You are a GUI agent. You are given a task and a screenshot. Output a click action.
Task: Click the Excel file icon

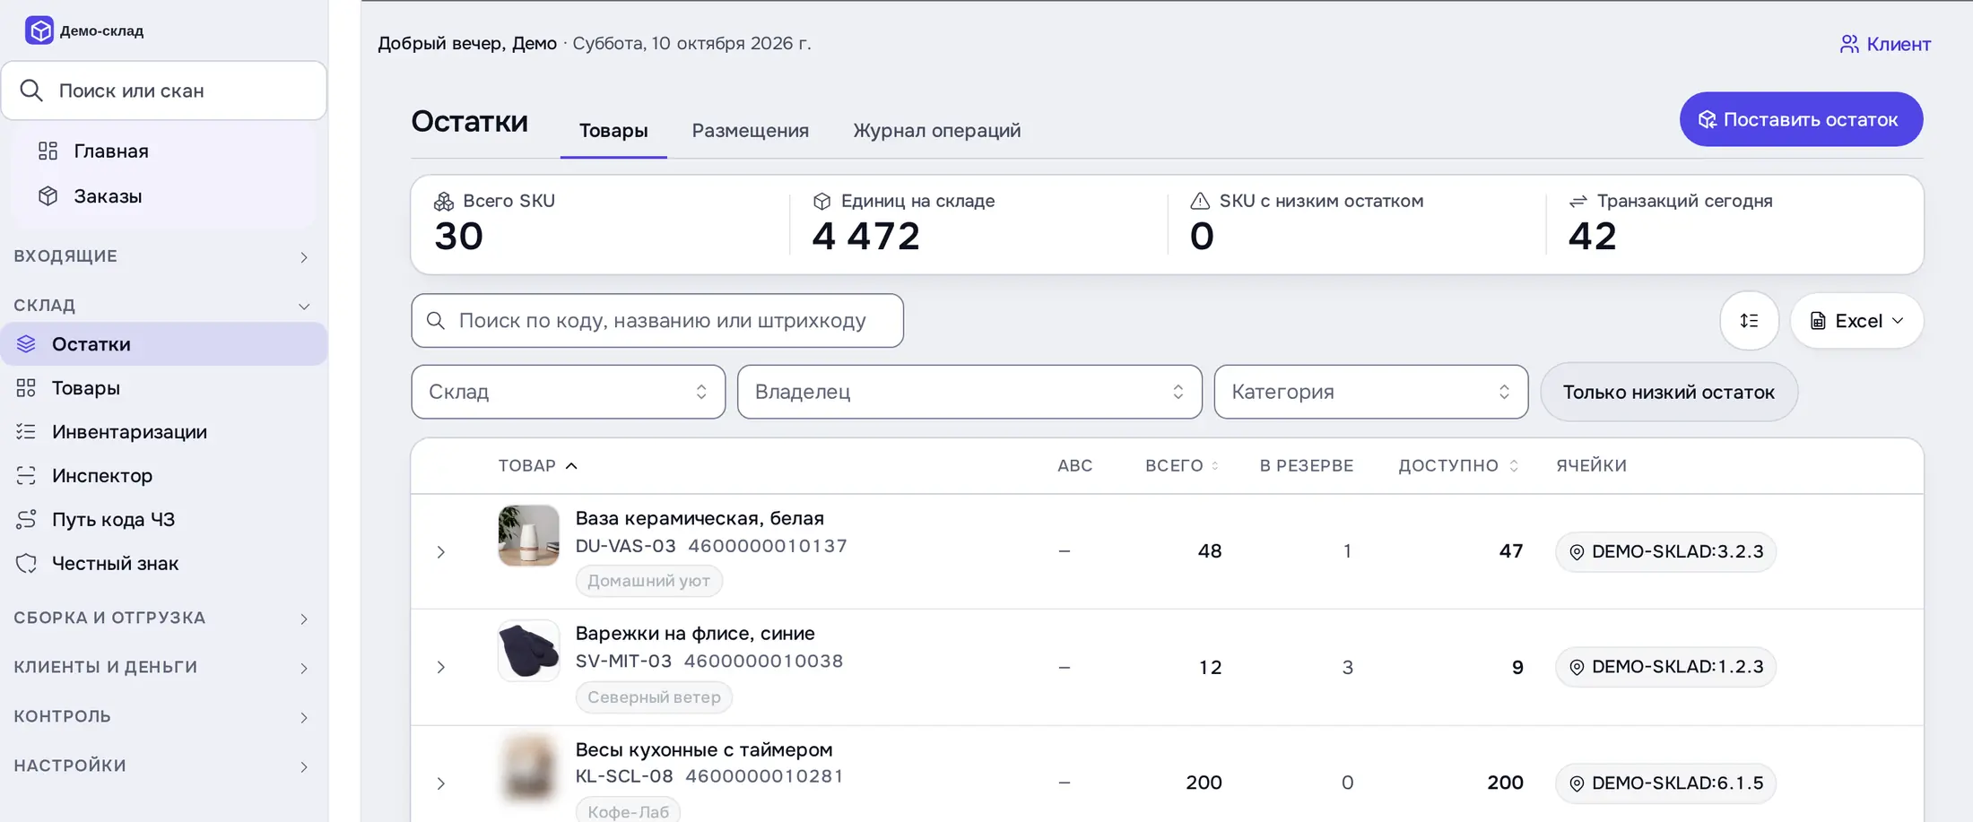point(1818,321)
